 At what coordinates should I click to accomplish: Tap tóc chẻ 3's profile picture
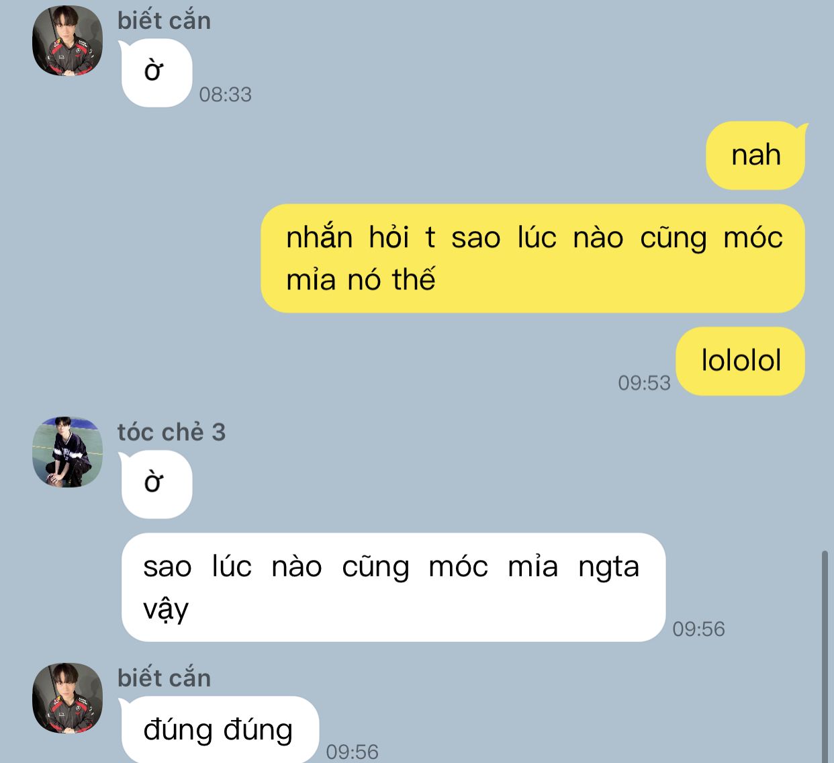point(67,452)
